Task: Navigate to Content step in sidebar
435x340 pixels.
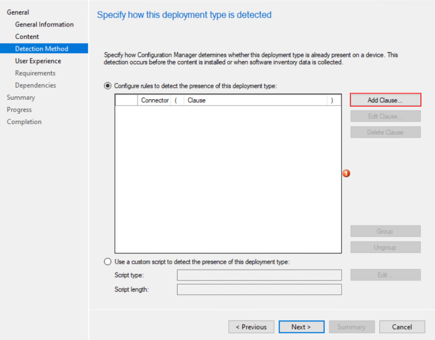Action: click(x=27, y=37)
